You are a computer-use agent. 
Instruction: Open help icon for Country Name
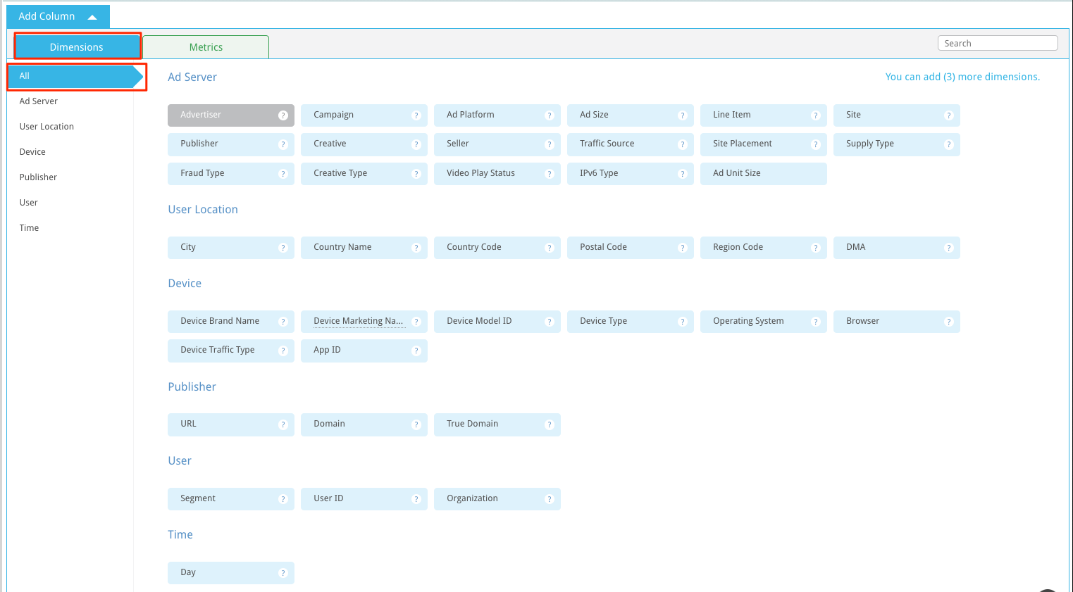[416, 248]
